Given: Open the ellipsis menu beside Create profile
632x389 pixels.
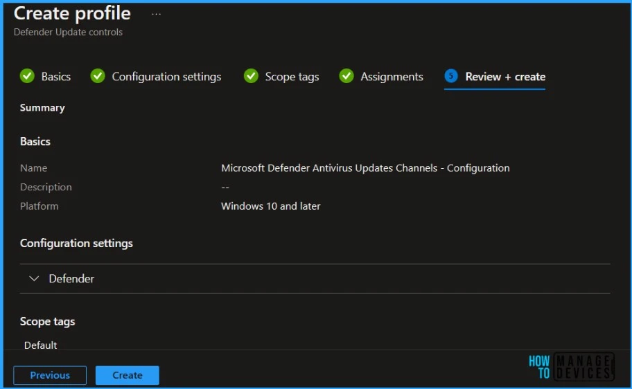Looking at the screenshot, I should click(x=156, y=14).
